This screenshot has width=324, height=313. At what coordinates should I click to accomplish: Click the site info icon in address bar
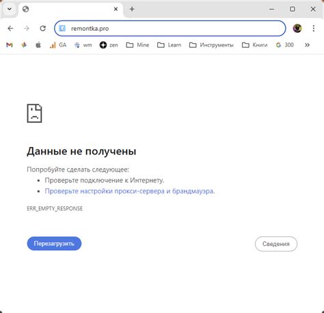click(62, 29)
